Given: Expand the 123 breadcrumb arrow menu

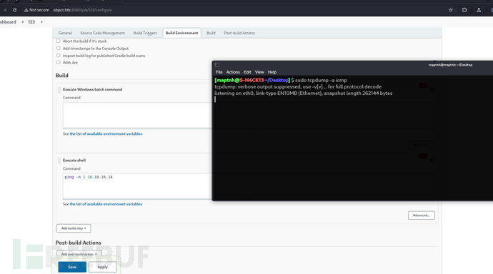Looking at the screenshot, I should pyautogui.click(x=42, y=22).
